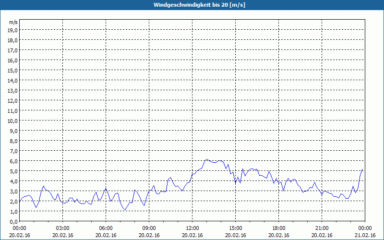Click the 15,0 y-axis value
The image size is (384, 240).
point(13,71)
